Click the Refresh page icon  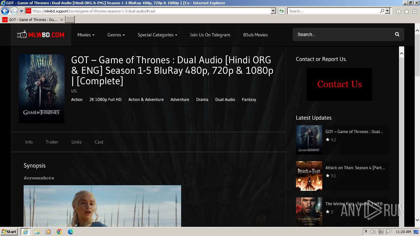tap(281, 11)
